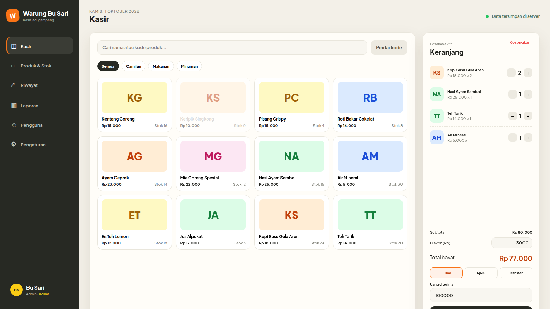Click the Produk & Stok sidebar icon
The width and height of the screenshot is (550, 309).
[13, 66]
